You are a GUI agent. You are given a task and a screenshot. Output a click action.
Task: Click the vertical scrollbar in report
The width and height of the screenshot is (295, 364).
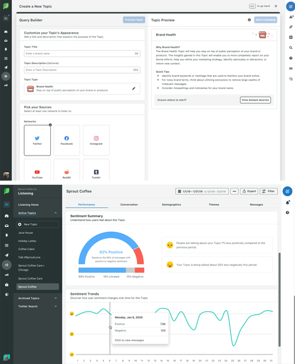[x=280, y=299]
